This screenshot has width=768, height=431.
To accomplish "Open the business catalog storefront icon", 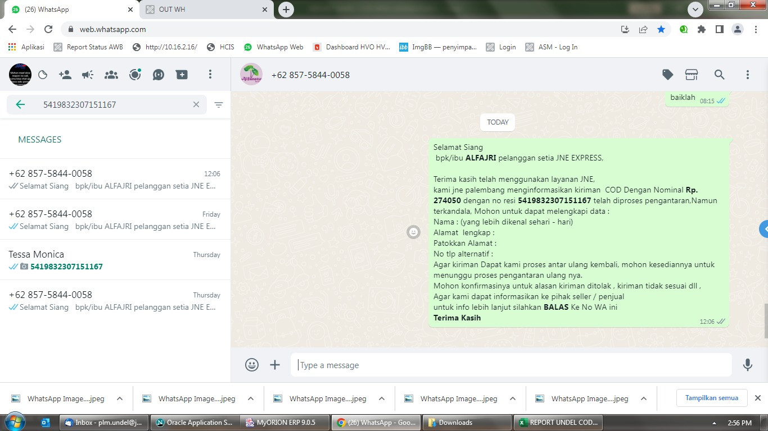I will (692, 75).
